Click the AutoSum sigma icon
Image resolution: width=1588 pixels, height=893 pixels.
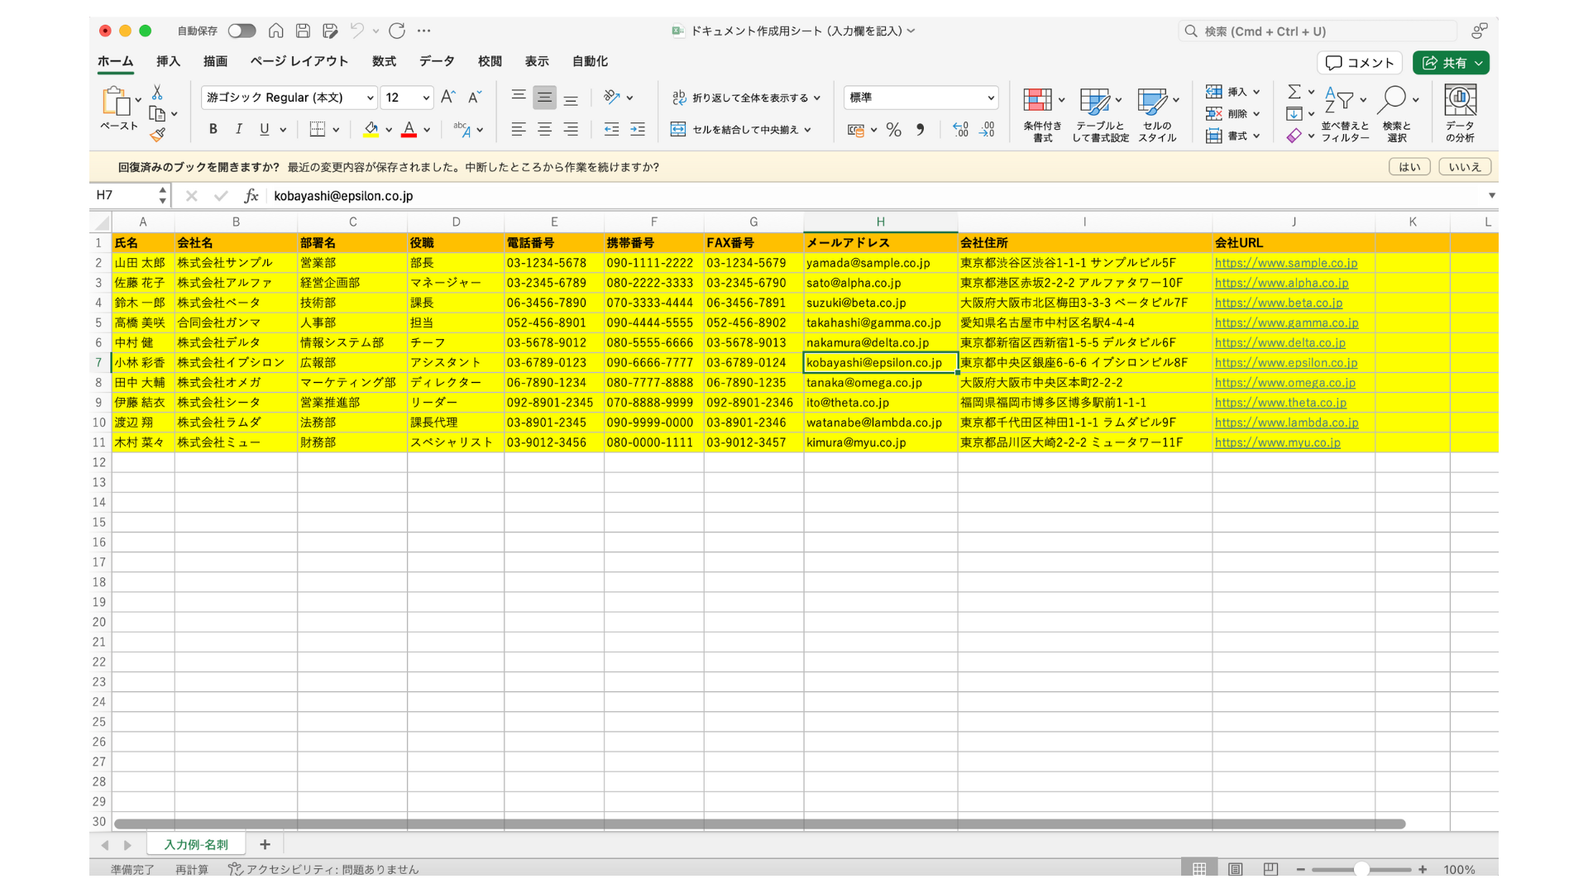tap(1294, 92)
